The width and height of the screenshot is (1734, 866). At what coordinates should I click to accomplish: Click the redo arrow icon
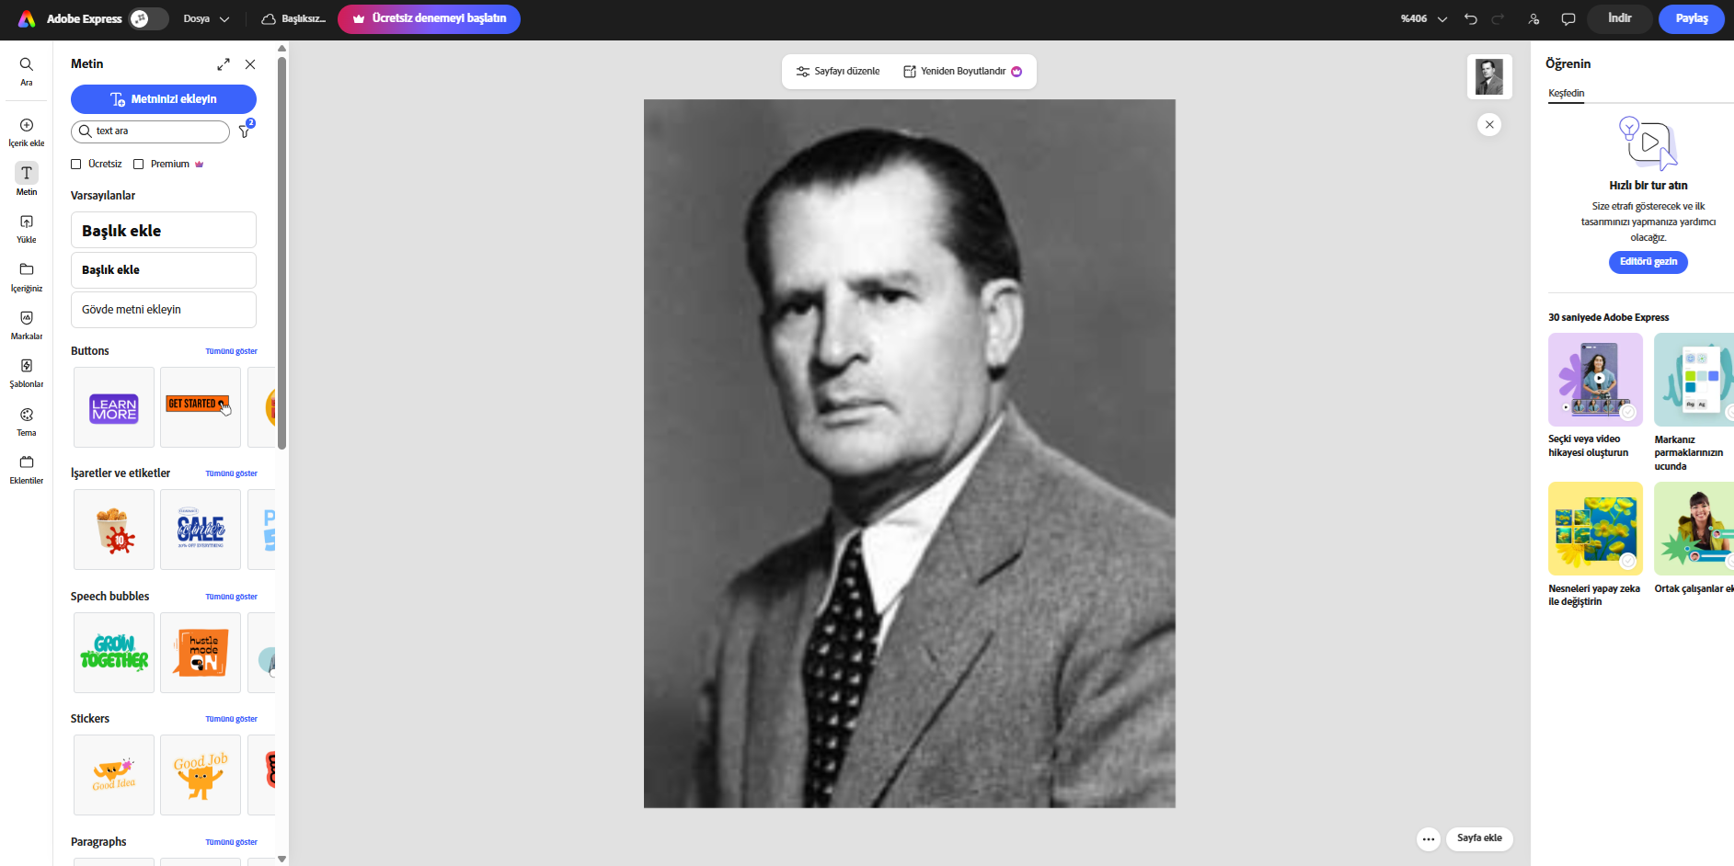coord(1498,18)
